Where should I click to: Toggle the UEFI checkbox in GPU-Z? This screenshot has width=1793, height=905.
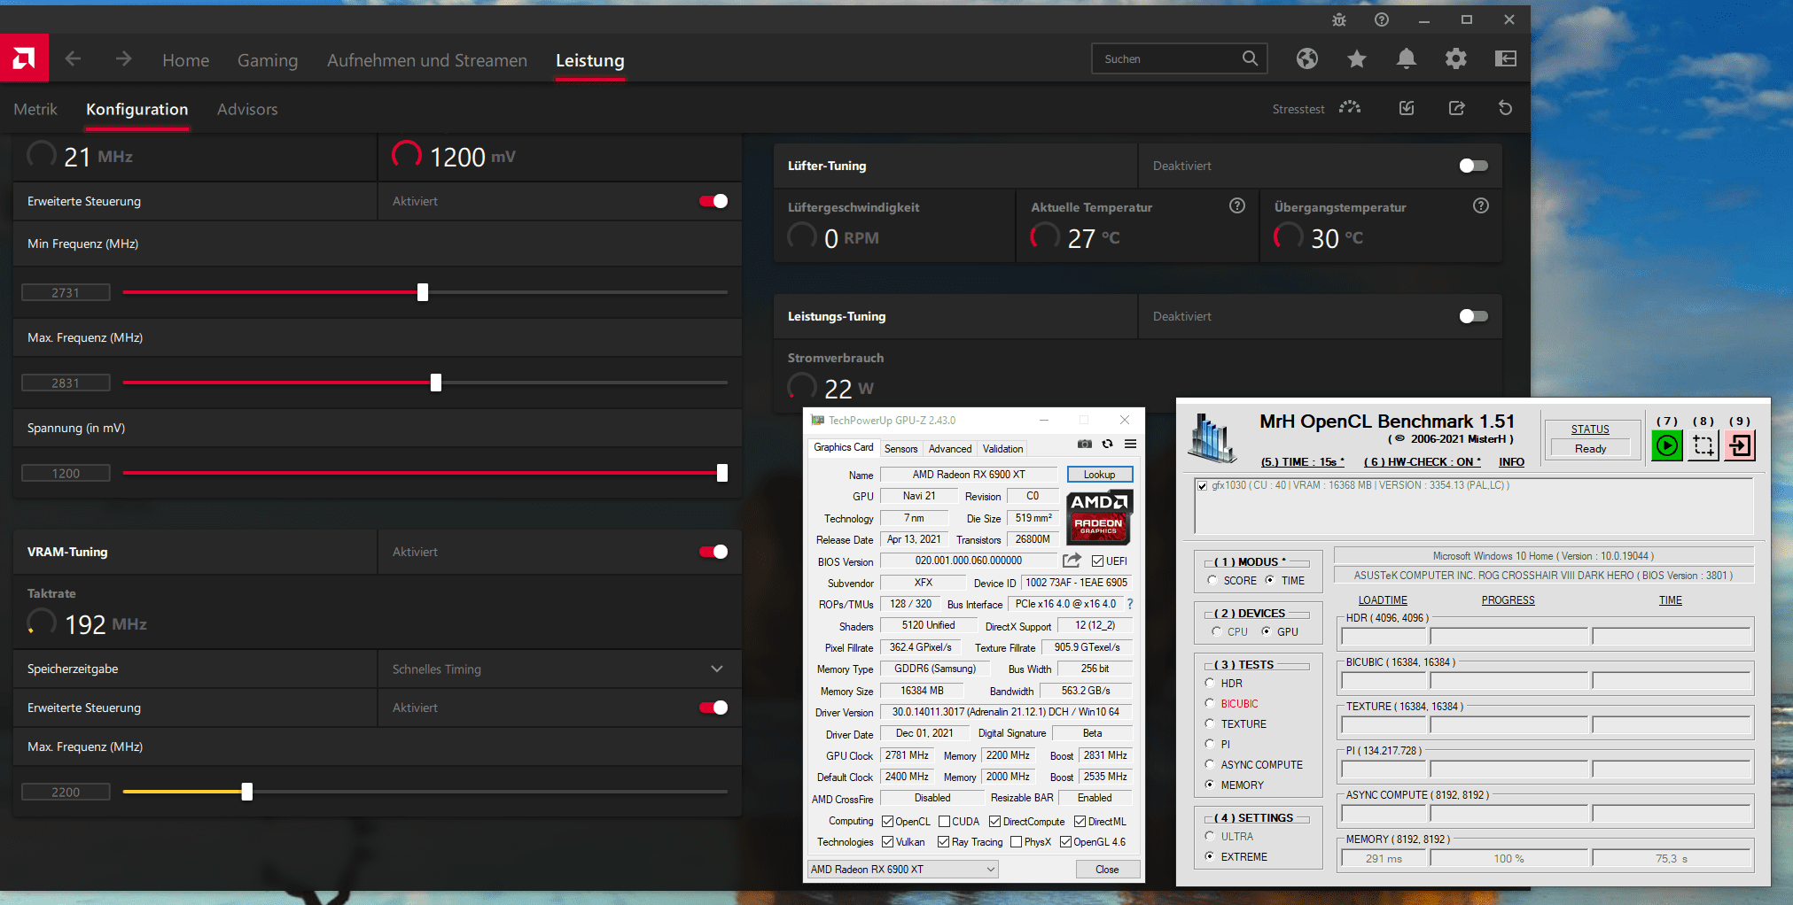tap(1097, 561)
